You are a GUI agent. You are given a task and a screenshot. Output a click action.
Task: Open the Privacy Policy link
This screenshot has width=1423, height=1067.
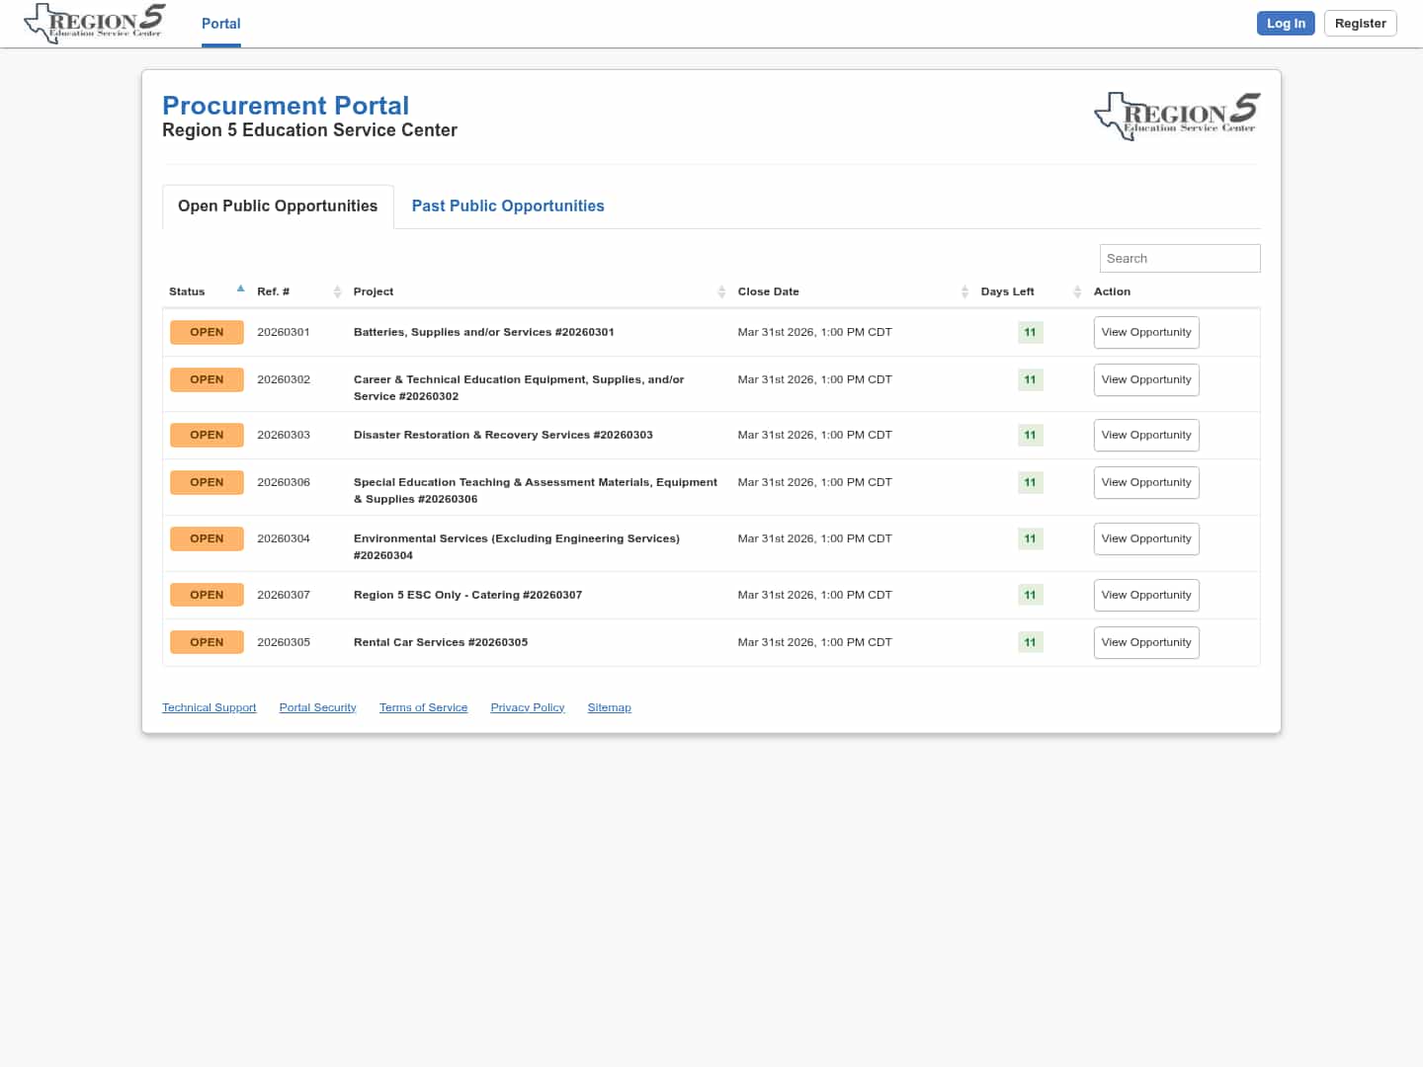(x=527, y=708)
